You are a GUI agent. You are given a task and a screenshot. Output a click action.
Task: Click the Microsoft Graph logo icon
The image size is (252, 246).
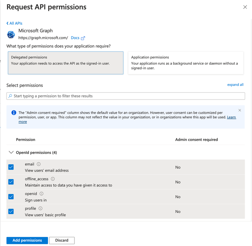coord(11,35)
